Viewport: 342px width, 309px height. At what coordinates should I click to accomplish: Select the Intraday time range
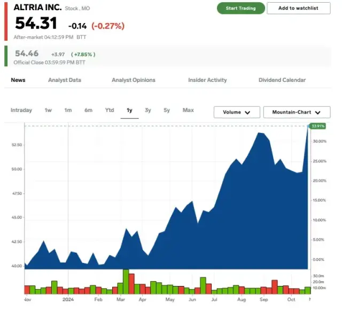coord(21,110)
